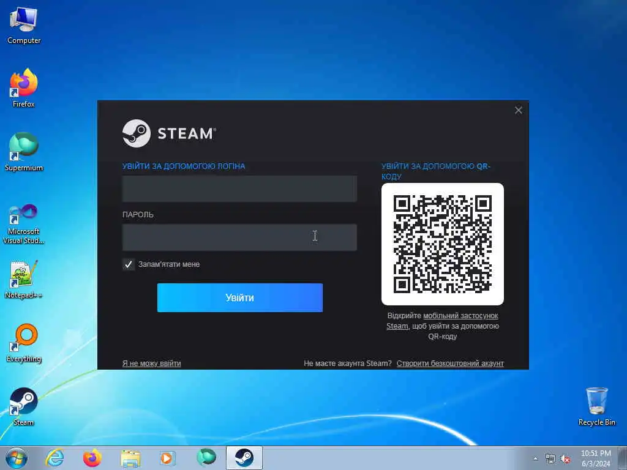Uncheck the Запам'ятати мене checkbox
The height and width of the screenshot is (470, 627).
[129, 264]
